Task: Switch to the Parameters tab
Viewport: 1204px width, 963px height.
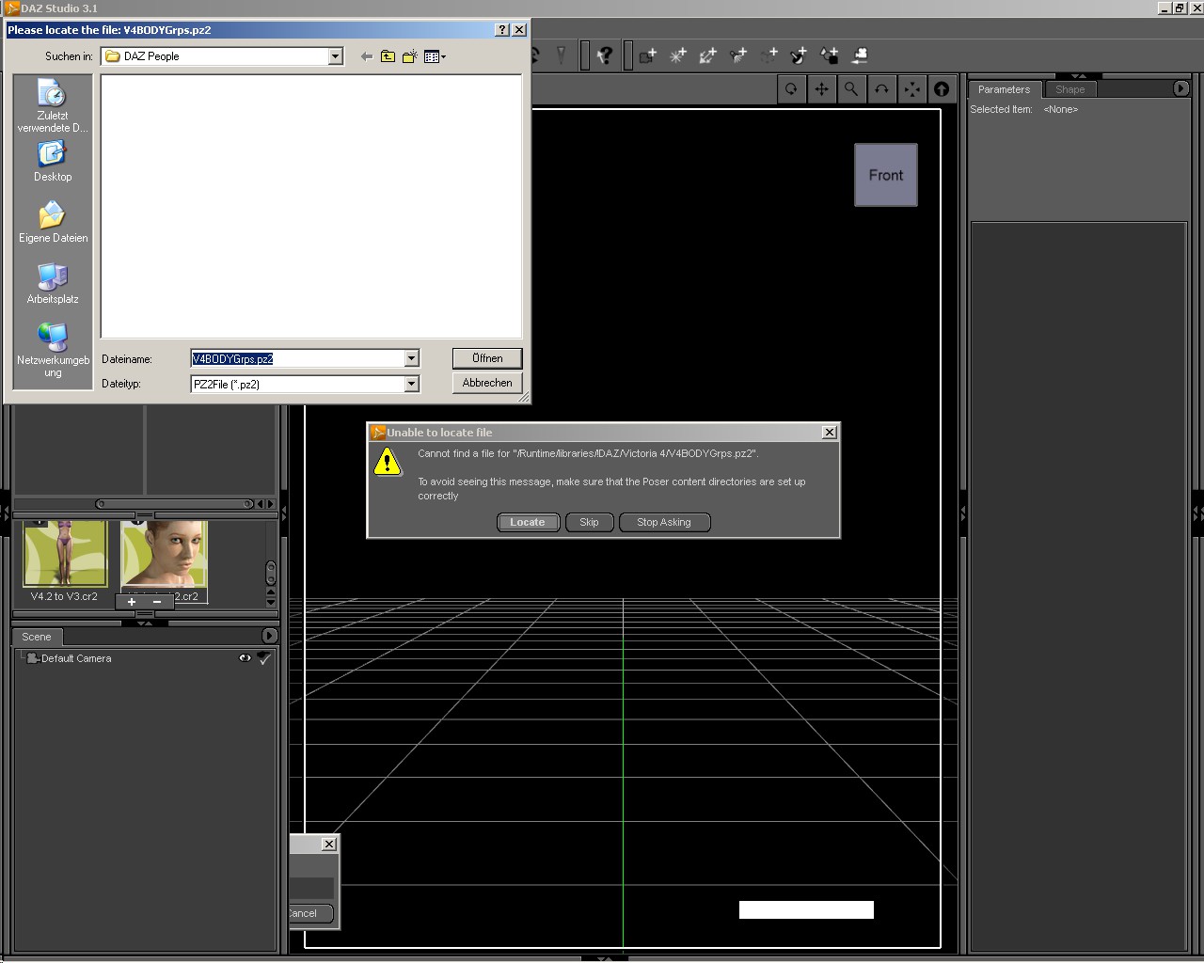Action: (1004, 89)
